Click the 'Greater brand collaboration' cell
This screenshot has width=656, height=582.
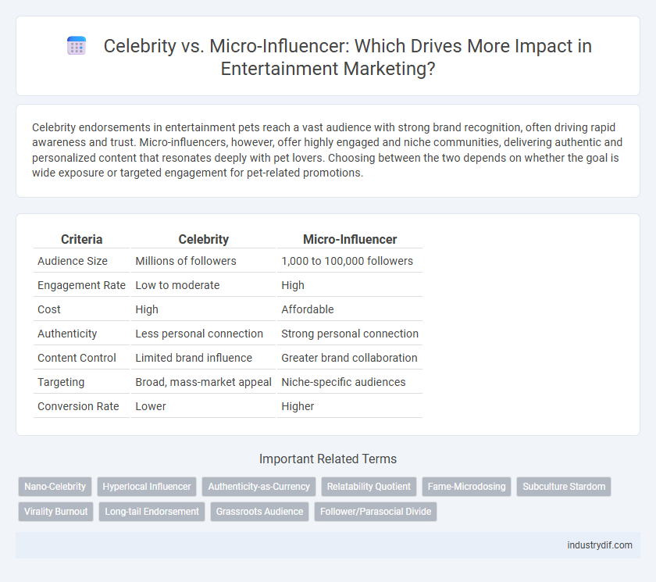coord(349,358)
